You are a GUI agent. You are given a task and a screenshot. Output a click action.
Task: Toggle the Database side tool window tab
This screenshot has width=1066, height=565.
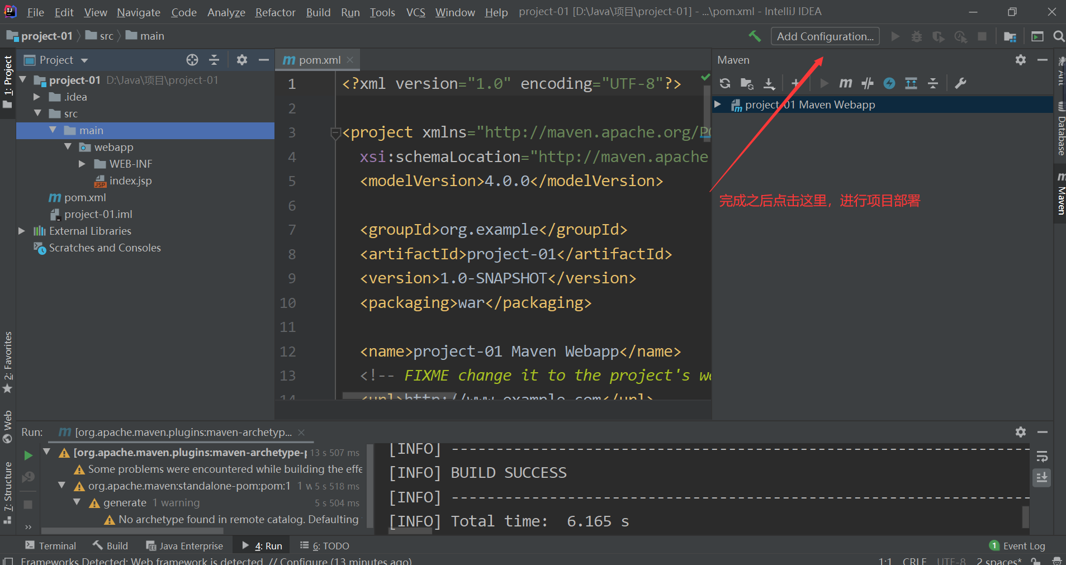coord(1060,129)
